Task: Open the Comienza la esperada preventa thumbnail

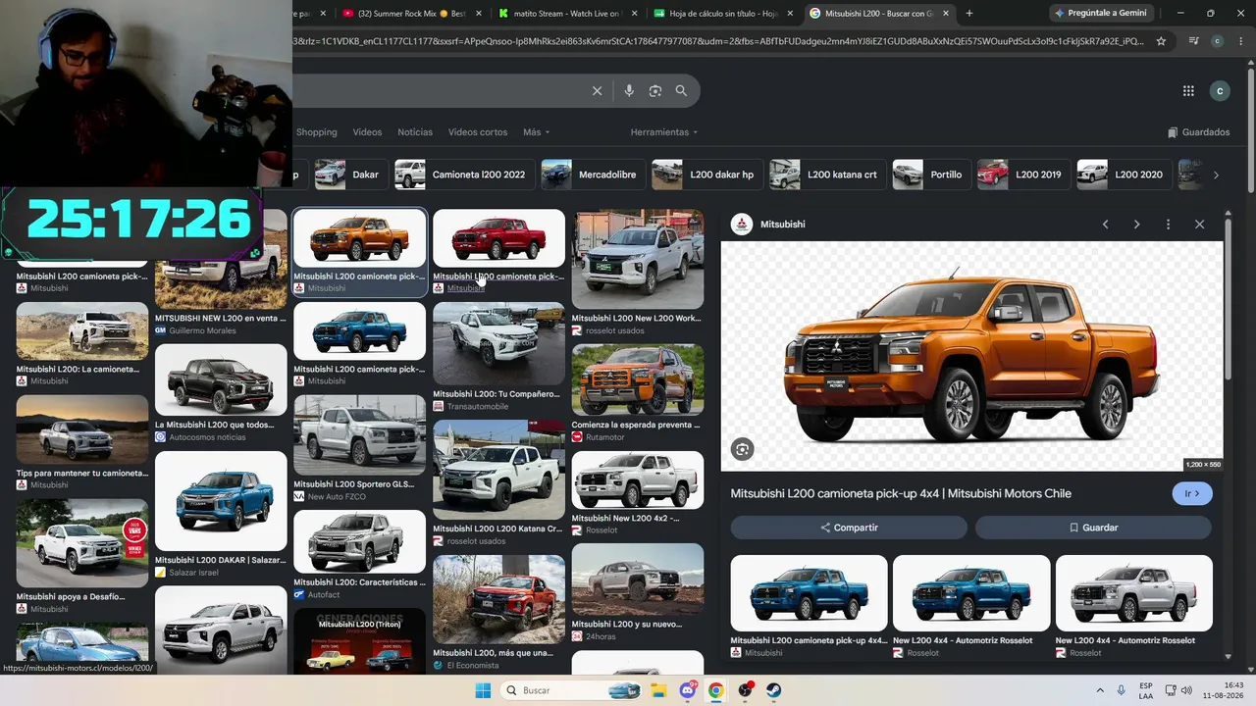Action: (x=638, y=379)
